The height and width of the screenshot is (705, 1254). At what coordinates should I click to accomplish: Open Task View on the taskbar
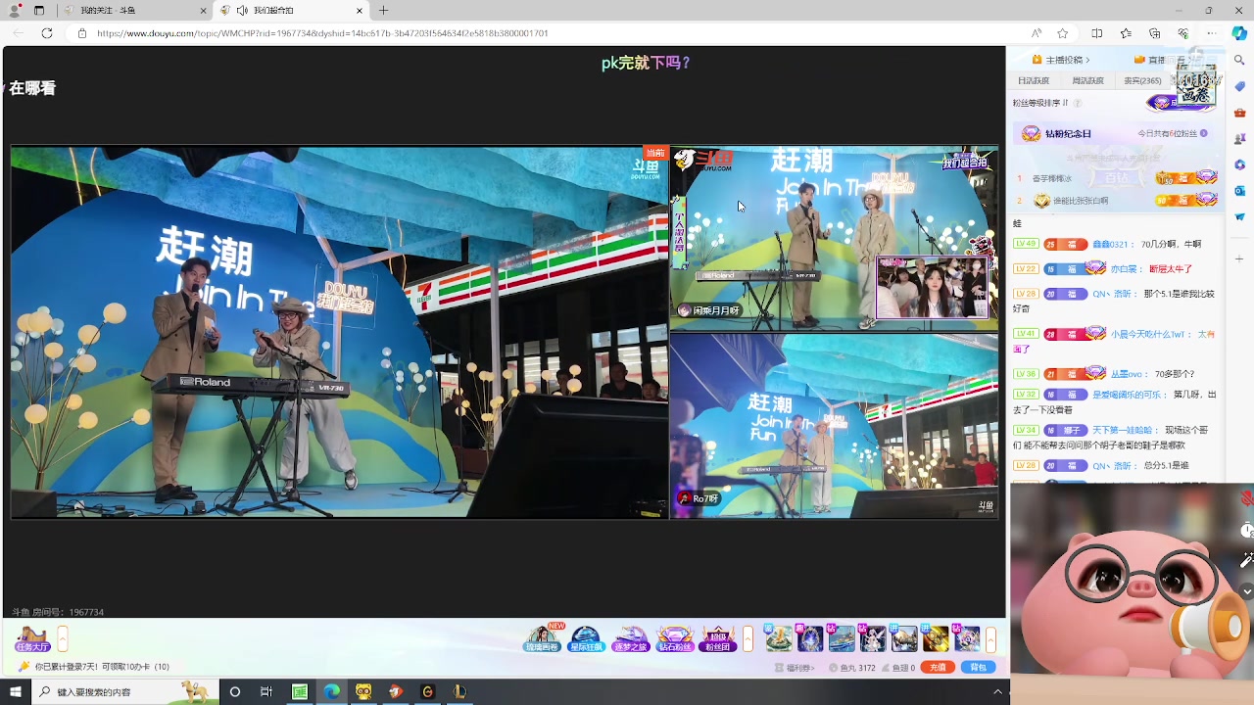(265, 692)
